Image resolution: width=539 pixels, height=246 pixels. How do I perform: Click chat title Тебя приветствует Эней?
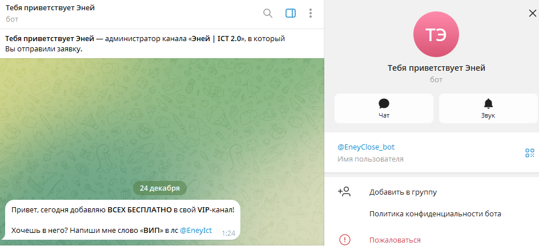point(50,8)
